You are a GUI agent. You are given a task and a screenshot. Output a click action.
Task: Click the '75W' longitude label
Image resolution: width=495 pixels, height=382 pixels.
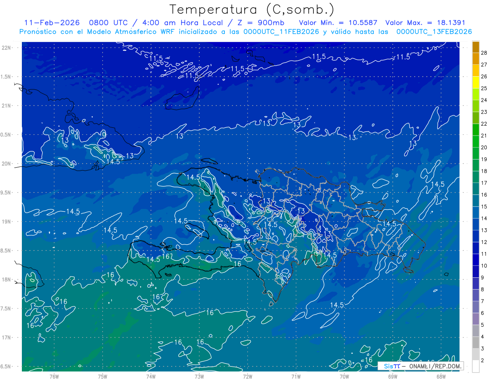tap(103, 376)
